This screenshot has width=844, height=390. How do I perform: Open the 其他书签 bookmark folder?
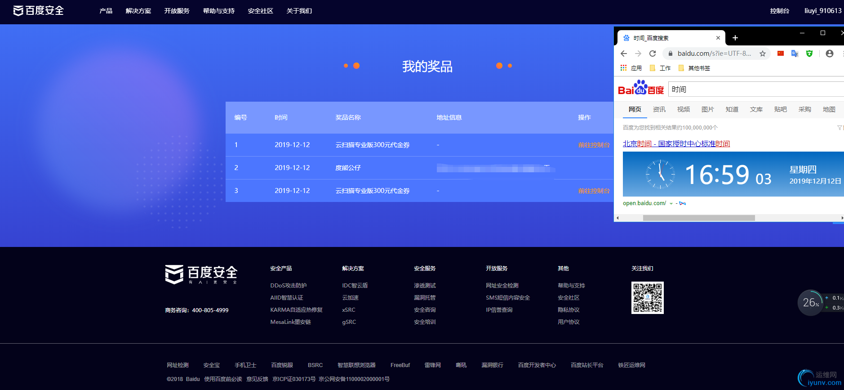pyautogui.click(x=694, y=68)
